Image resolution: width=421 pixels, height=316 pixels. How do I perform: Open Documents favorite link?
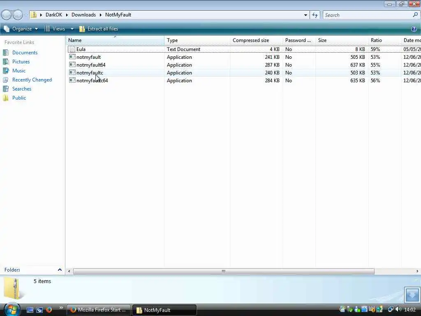point(25,53)
